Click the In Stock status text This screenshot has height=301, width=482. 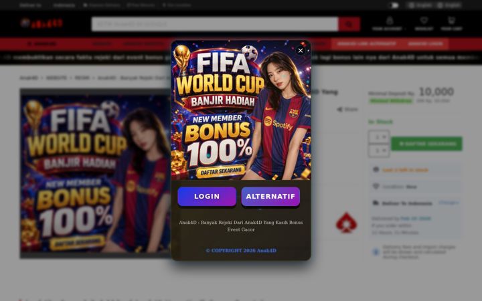[380, 122]
